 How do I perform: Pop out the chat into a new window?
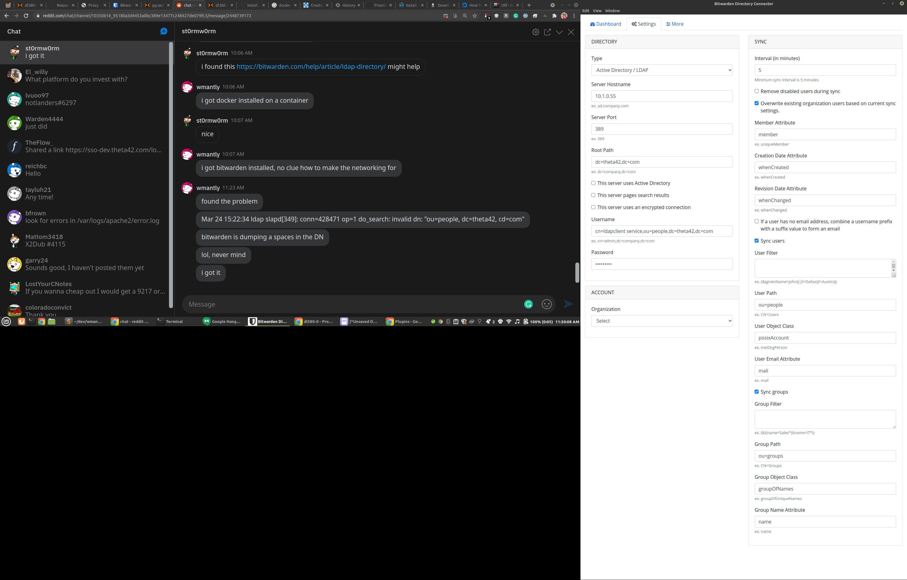point(548,32)
